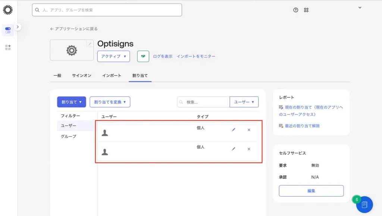The height and width of the screenshot is (216, 382).
Task: Click the green handshake provisioning icon
Action: point(143,56)
